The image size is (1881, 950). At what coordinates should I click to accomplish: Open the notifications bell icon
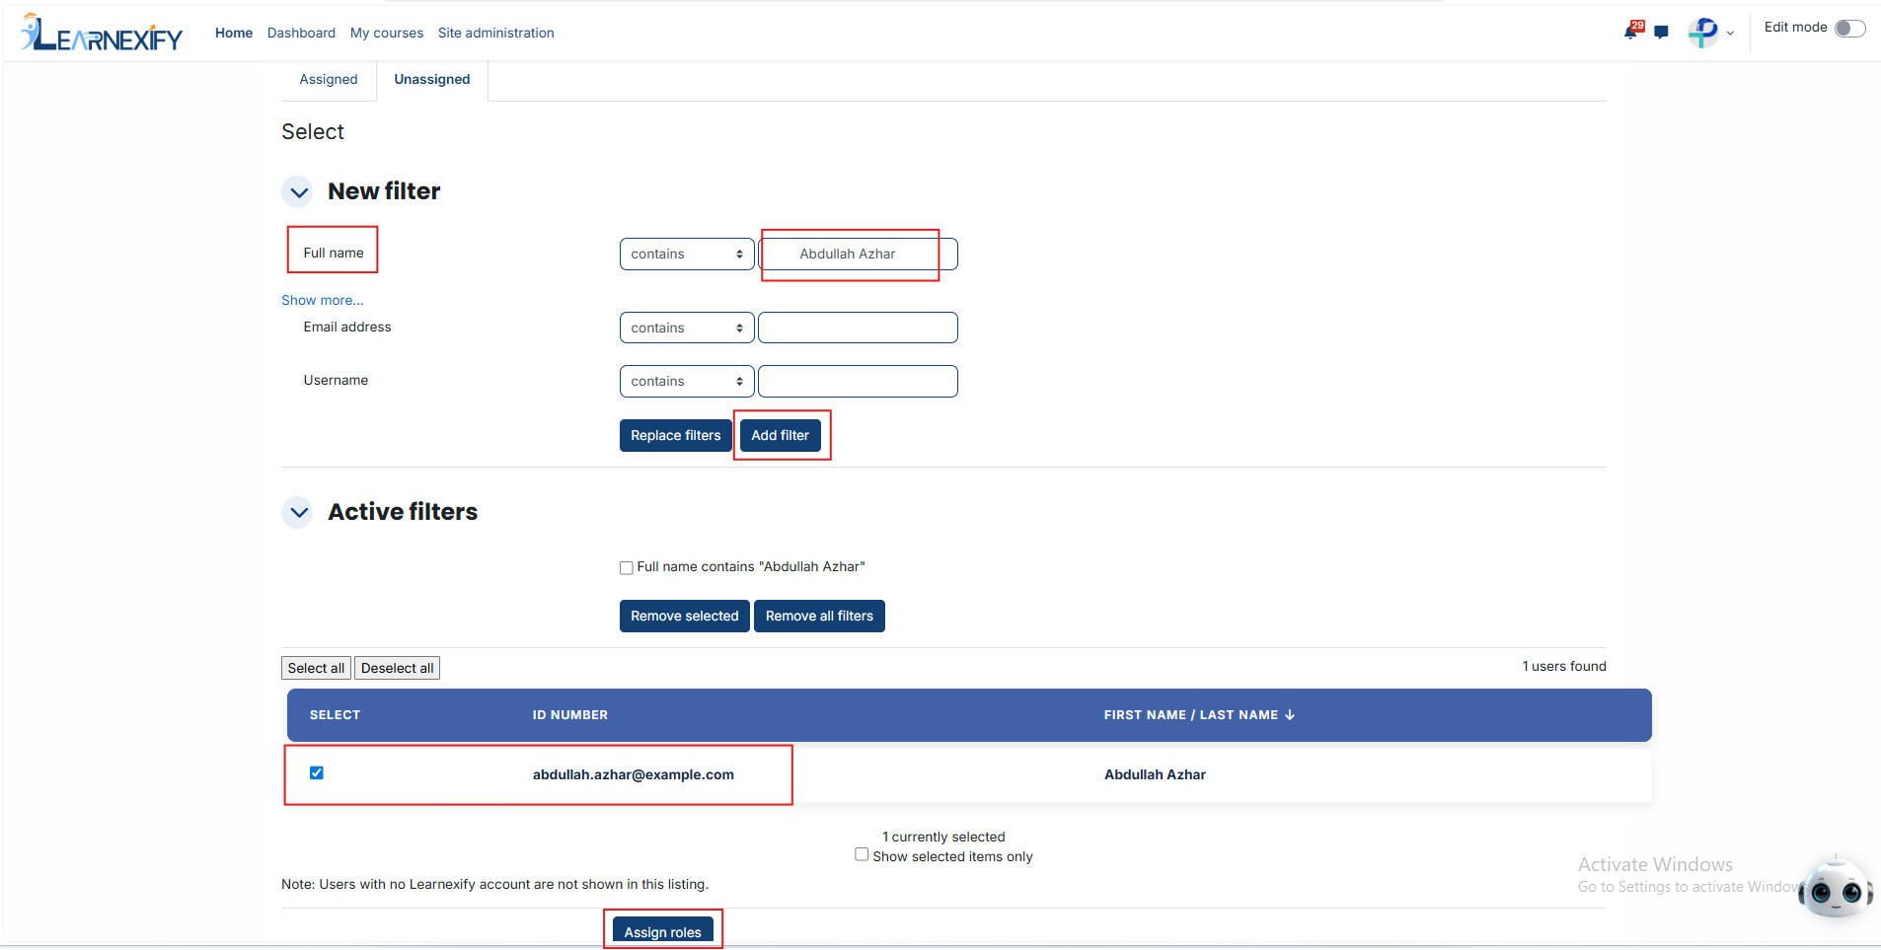pos(1632,31)
